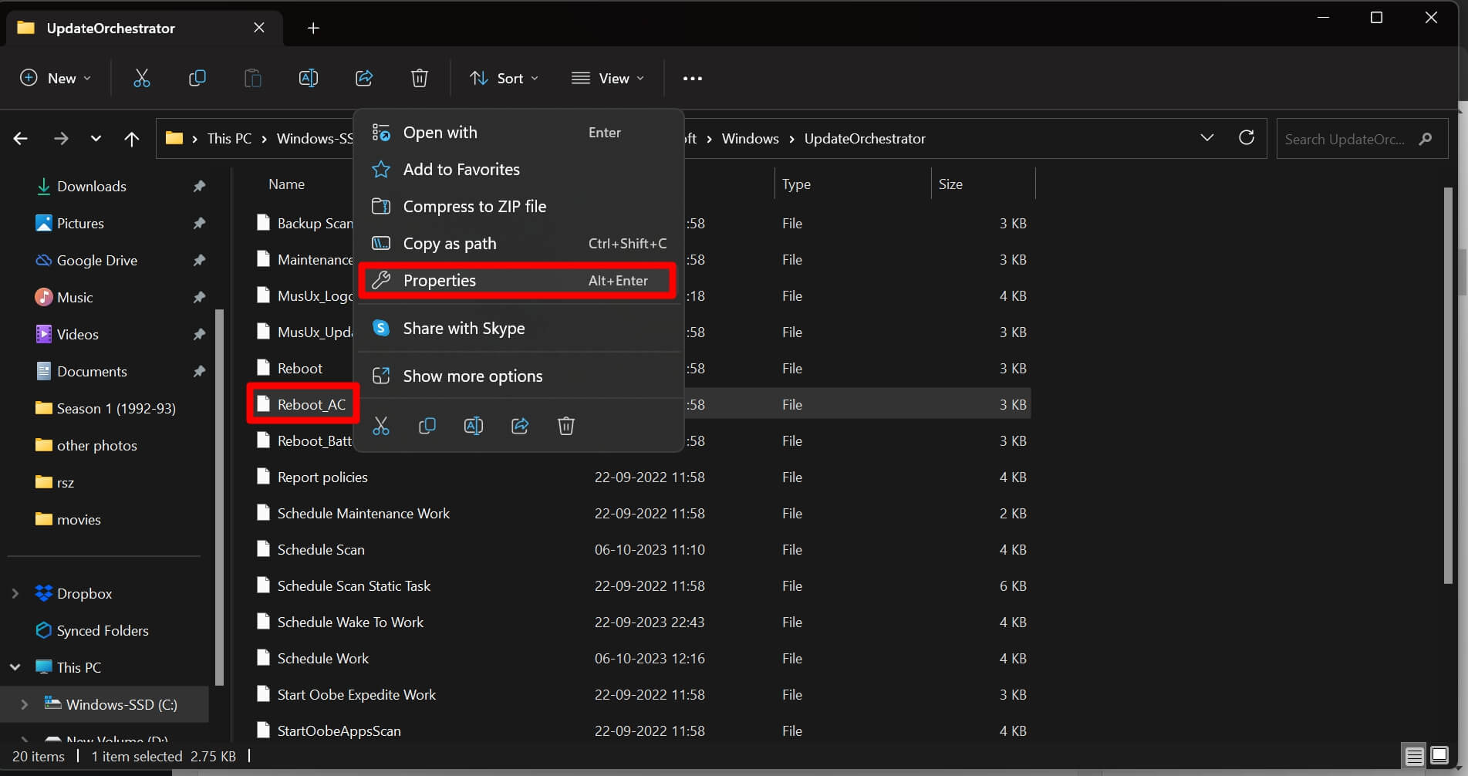Viewport: 1468px width, 776px height.
Task: Switch to large thumbnails view in the status bar
Action: (x=1440, y=756)
